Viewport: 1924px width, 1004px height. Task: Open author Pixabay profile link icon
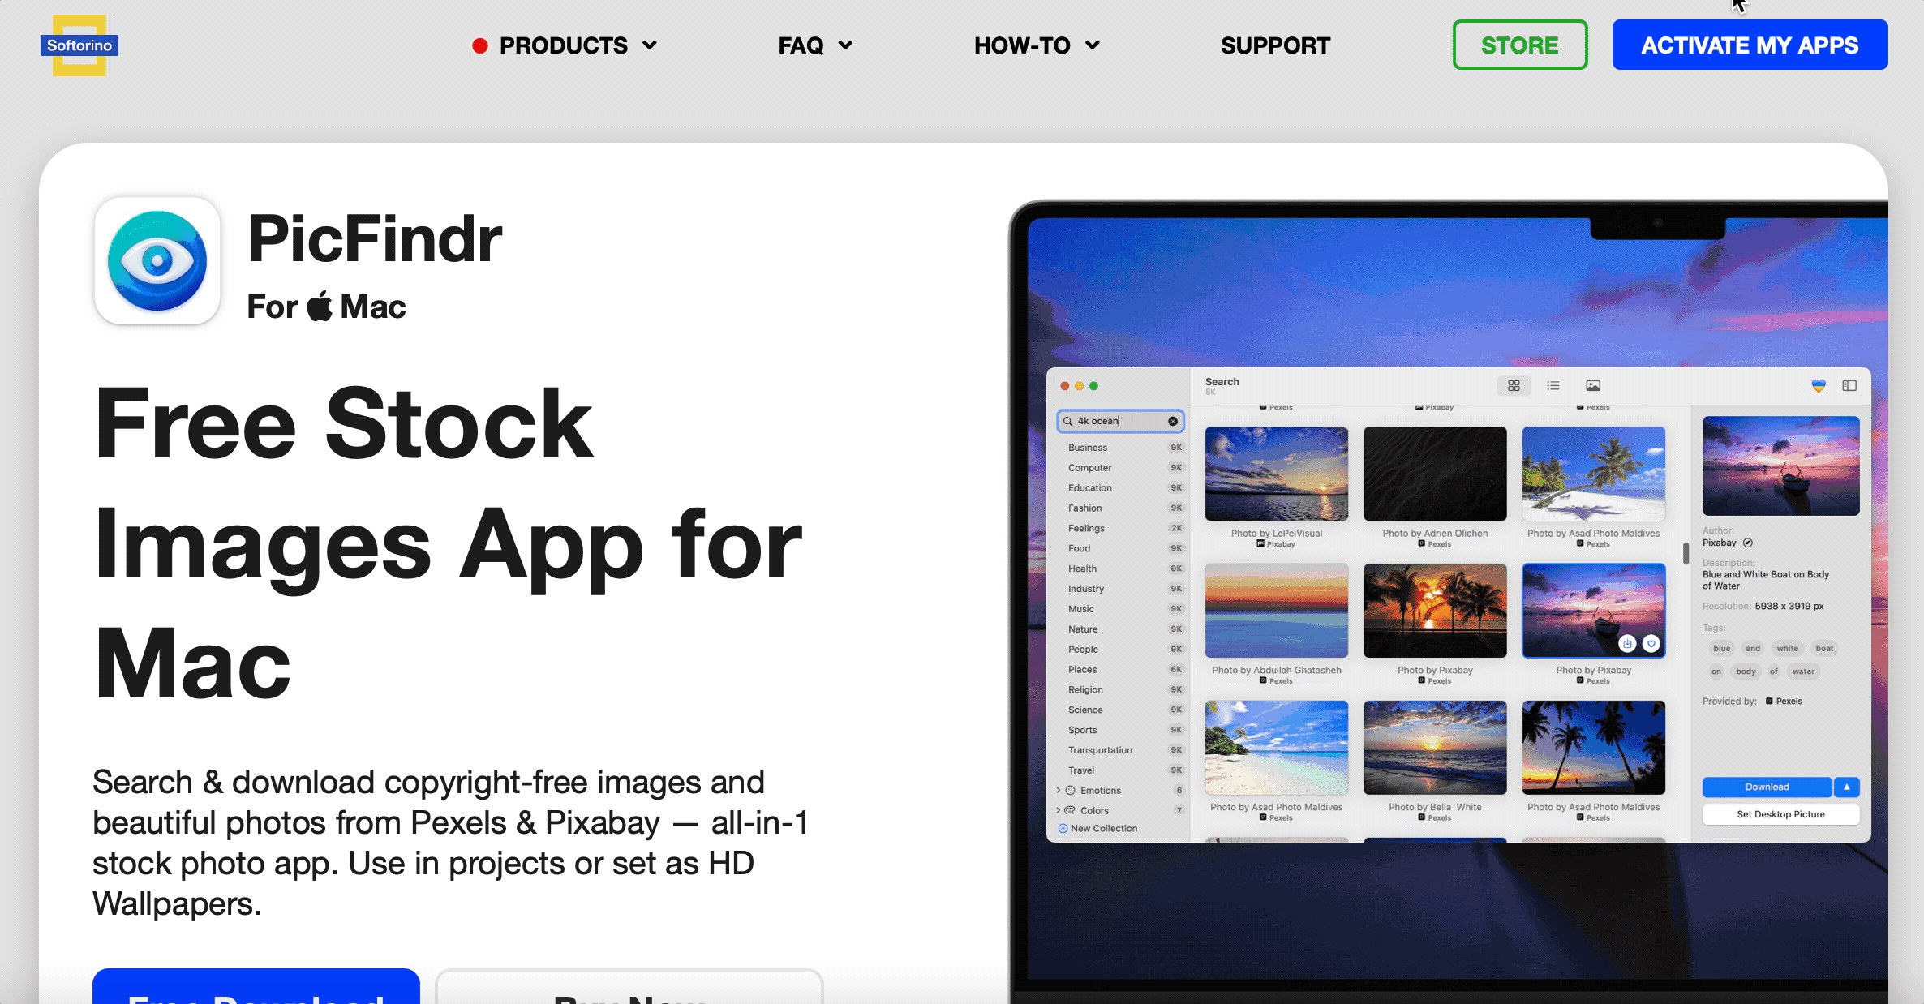(1748, 543)
